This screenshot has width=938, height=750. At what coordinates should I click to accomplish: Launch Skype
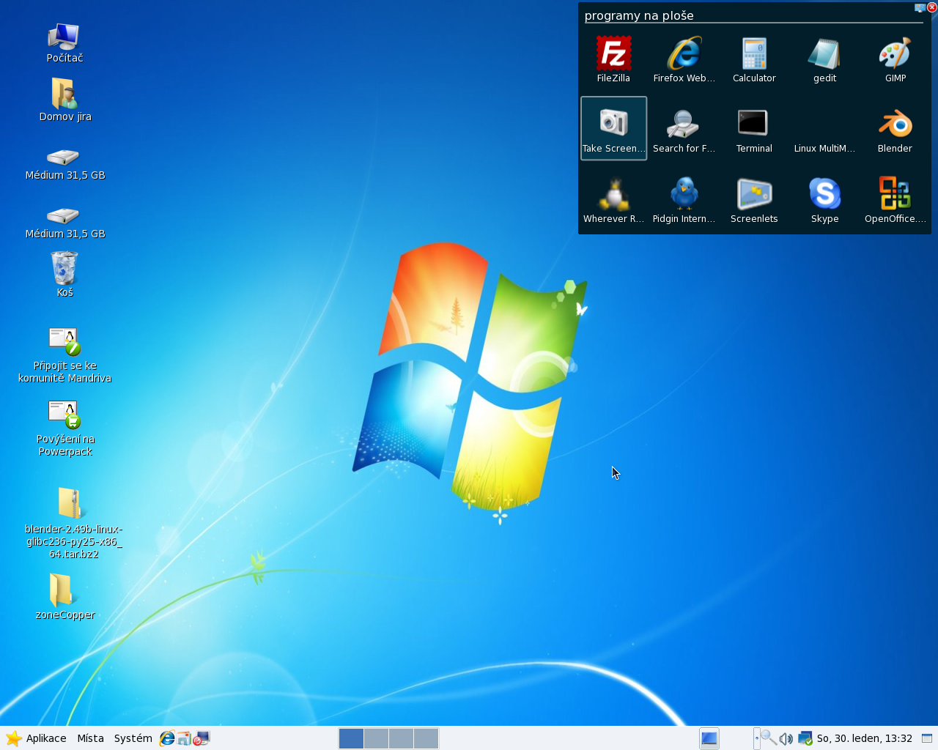824,199
